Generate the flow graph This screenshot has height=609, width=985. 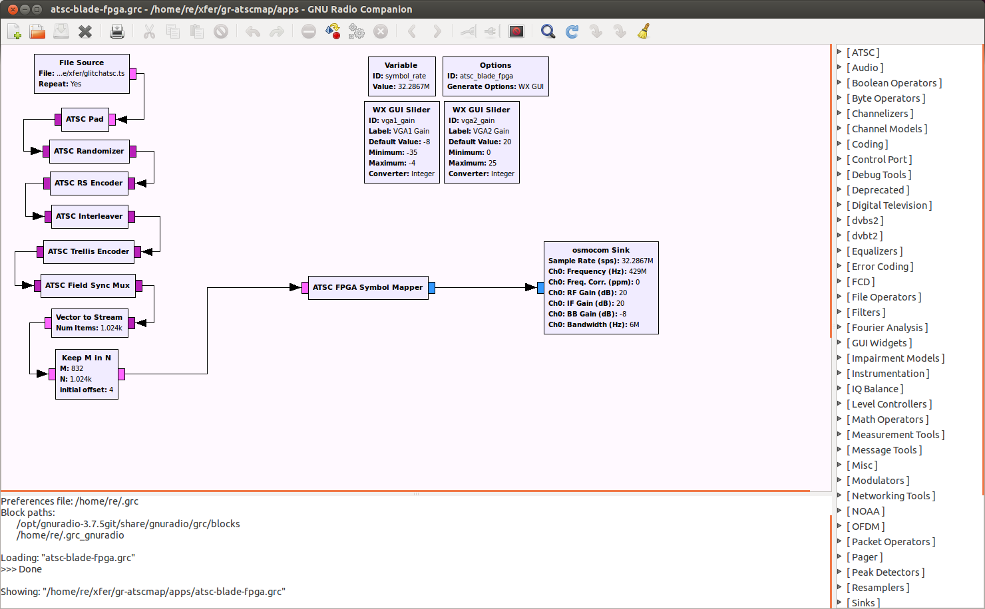333,31
